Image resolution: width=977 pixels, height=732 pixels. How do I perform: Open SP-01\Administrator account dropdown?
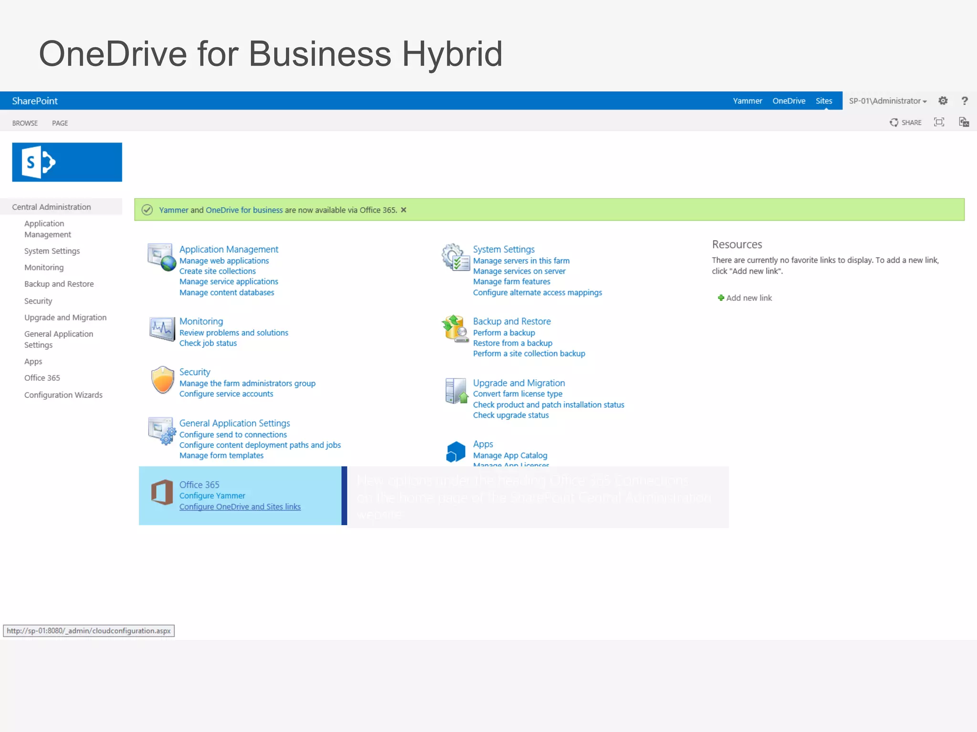(x=888, y=101)
